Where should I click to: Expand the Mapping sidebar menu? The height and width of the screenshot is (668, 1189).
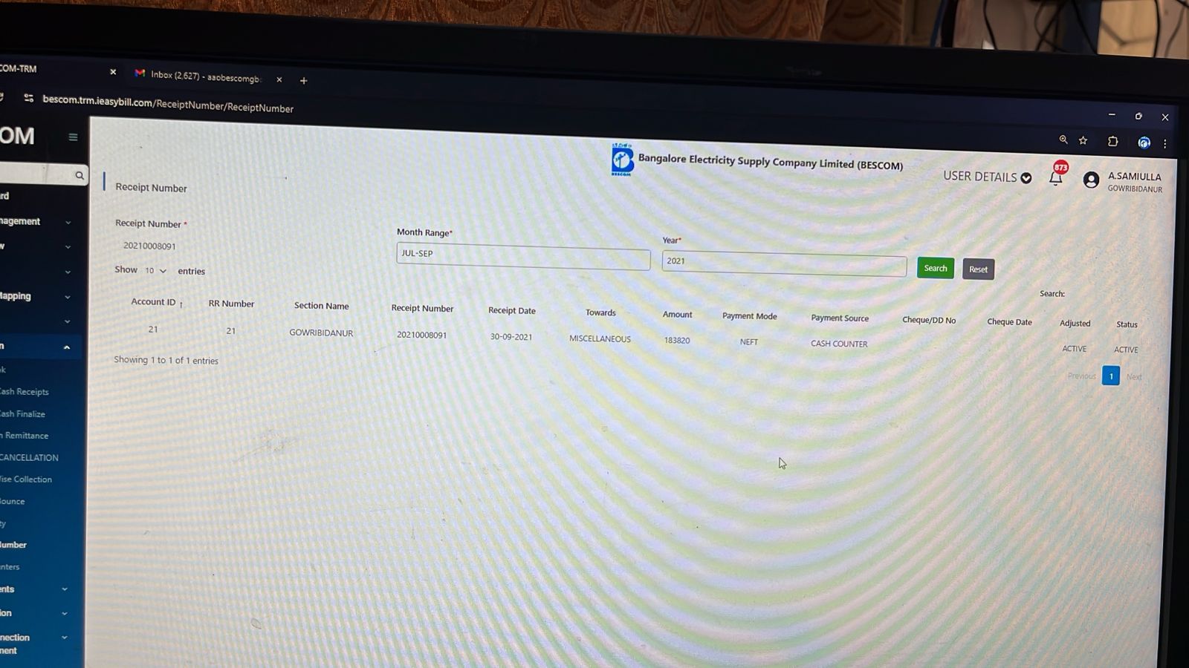click(36, 296)
